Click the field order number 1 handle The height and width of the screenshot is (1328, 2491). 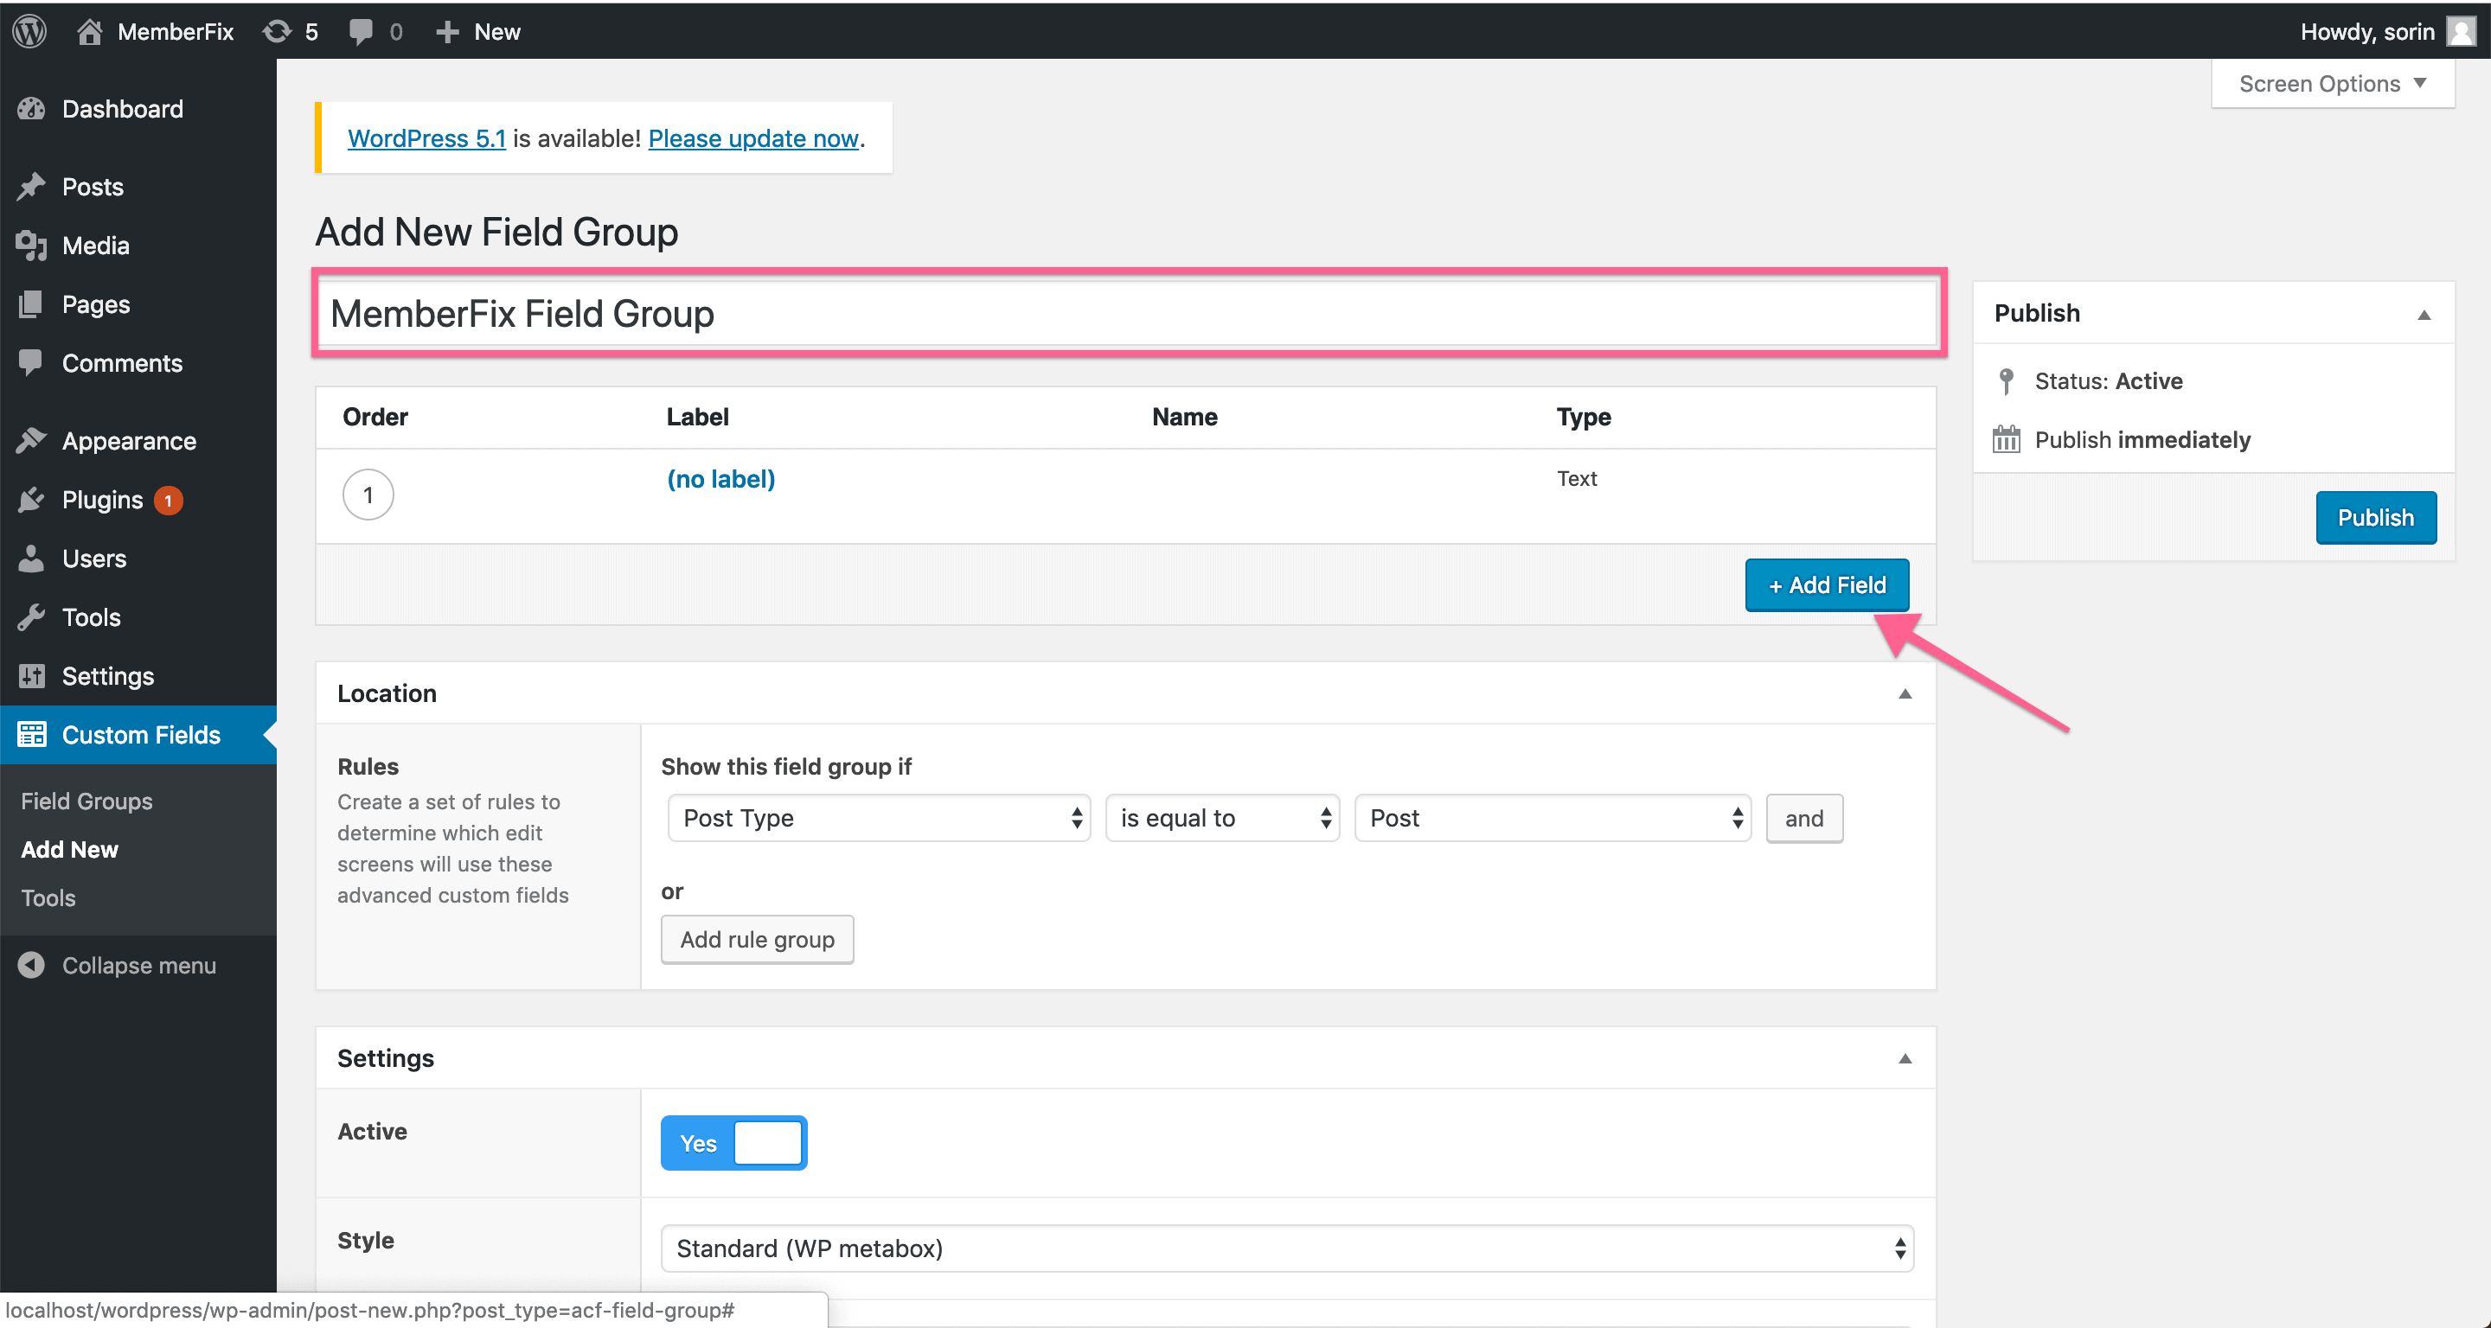tap(368, 495)
